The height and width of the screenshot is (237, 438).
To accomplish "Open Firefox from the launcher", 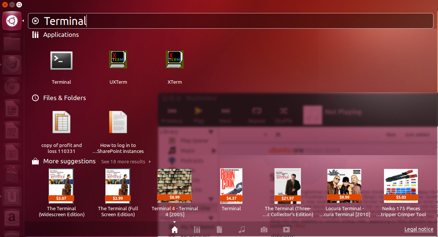I will 12,65.
